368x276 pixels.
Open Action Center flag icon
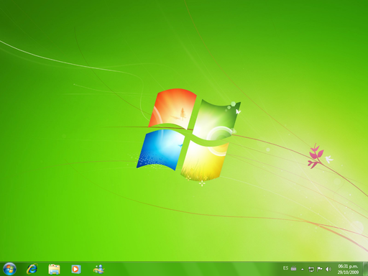click(x=320, y=270)
